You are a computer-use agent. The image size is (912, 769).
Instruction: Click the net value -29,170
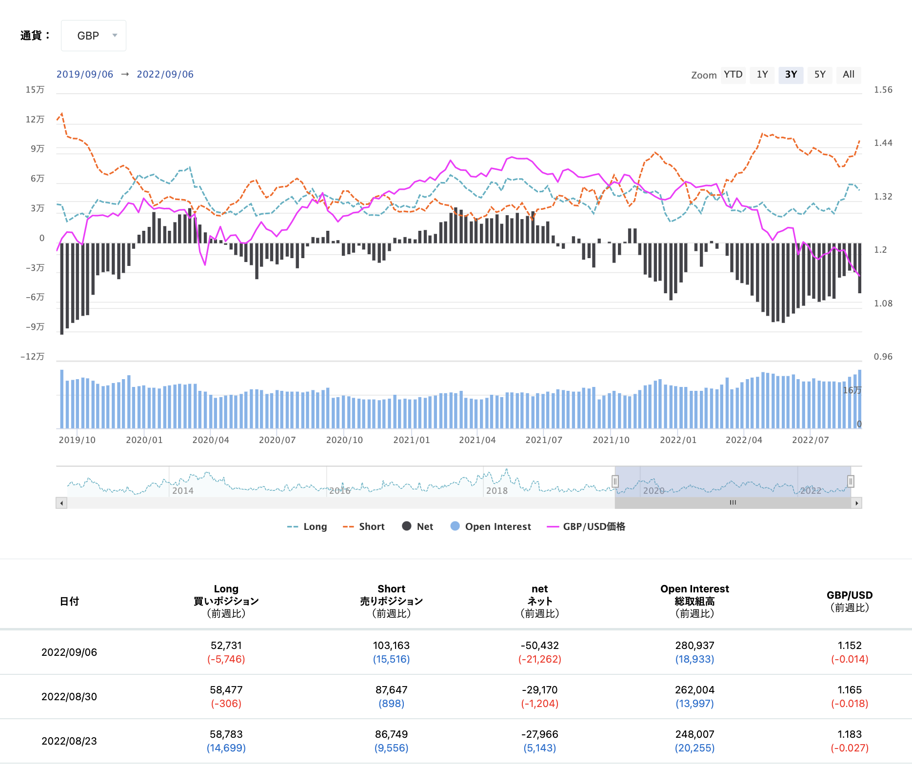tap(540, 690)
